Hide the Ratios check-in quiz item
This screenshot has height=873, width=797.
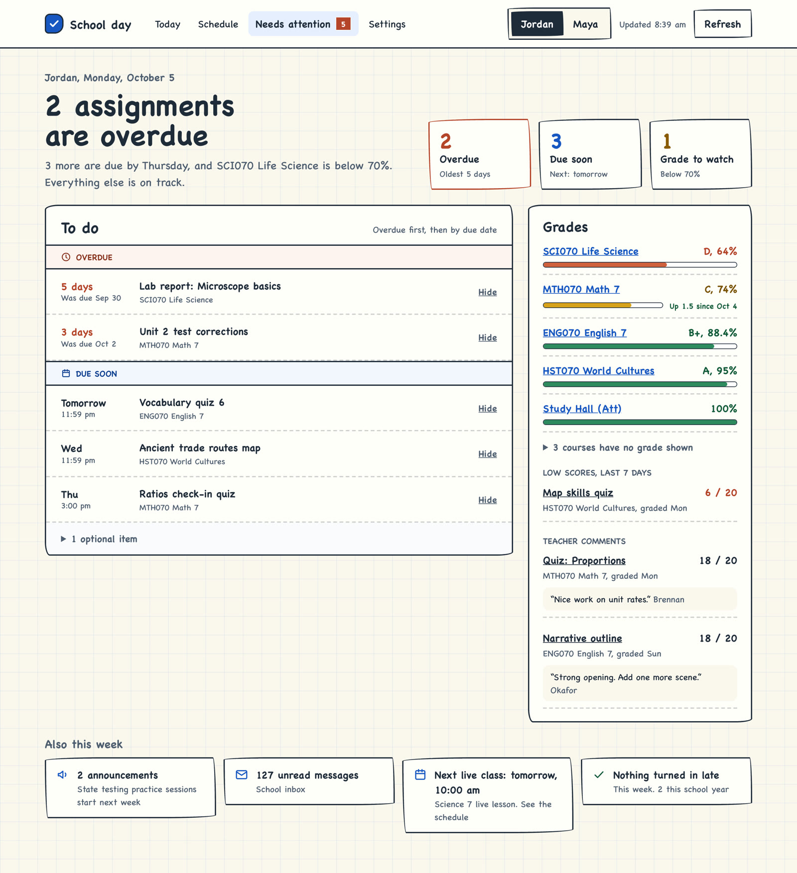[x=488, y=500]
